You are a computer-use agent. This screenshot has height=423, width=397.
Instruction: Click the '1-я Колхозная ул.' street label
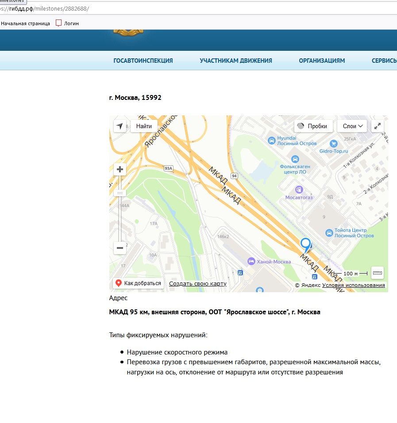[x=359, y=156]
